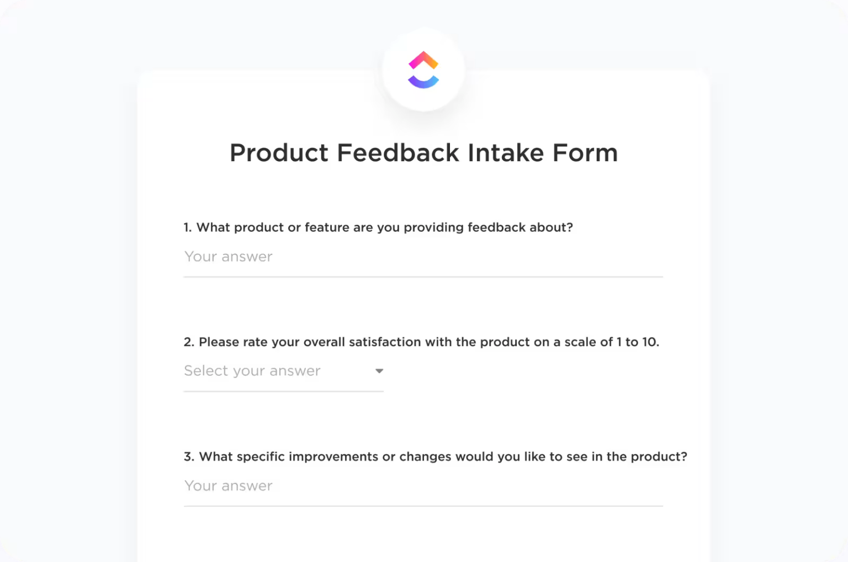Click the blue curved arc in logo
The width and height of the screenshot is (848, 562).
pos(423,83)
